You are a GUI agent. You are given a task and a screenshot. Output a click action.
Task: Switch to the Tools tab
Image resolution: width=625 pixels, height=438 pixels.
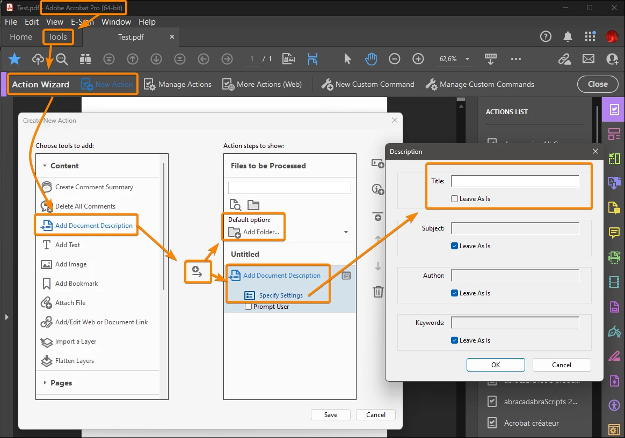(x=58, y=37)
